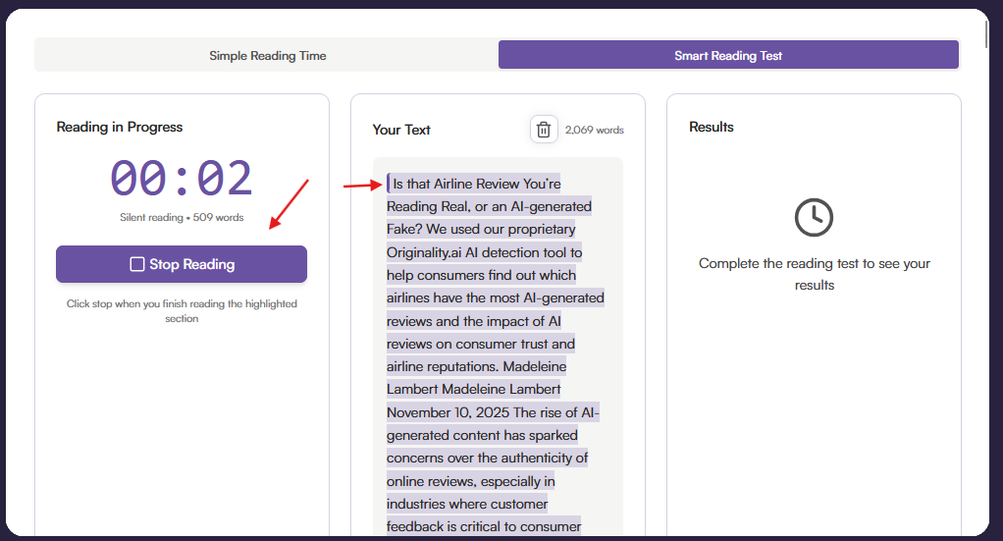Image resolution: width=1003 pixels, height=541 pixels.
Task: Click the line 'November 10, 2025 The rise of AI-'
Action: pyautogui.click(x=493, y=412)
